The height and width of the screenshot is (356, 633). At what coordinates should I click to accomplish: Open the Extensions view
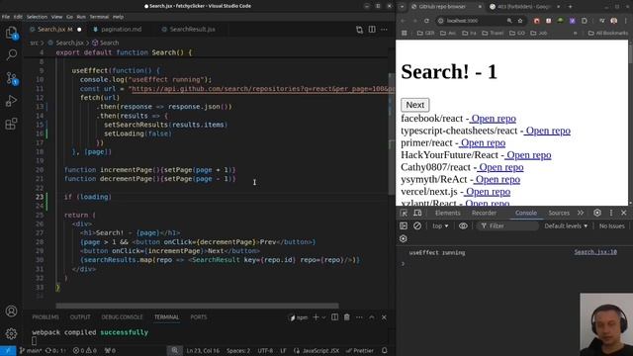click(x=11, y=124)
